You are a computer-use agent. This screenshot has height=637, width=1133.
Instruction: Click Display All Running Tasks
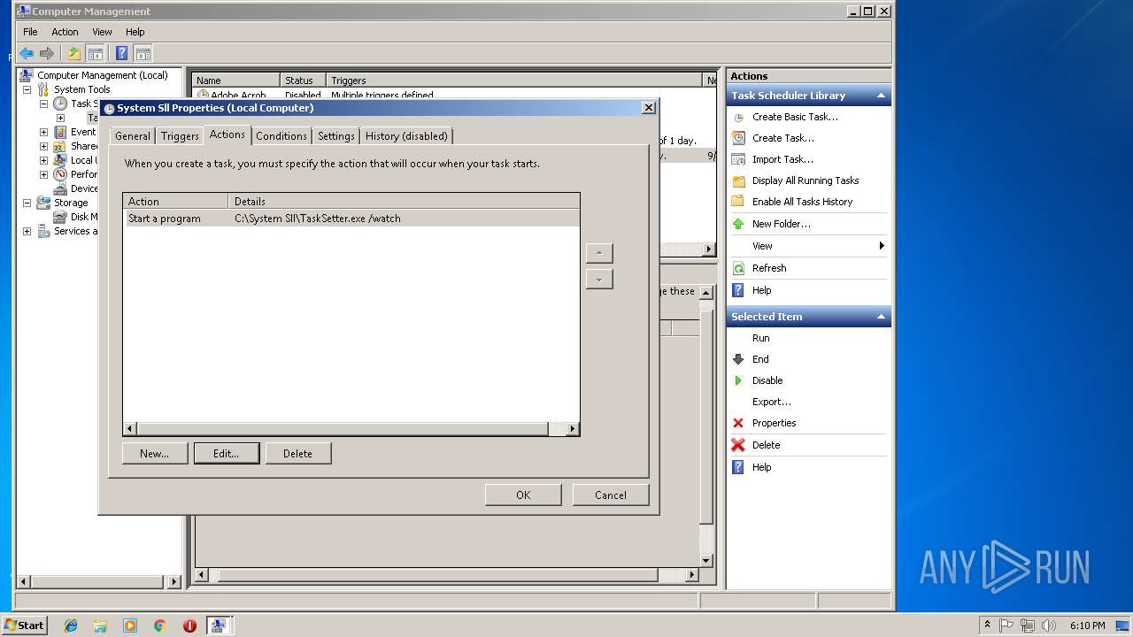[x=805, y=180]
